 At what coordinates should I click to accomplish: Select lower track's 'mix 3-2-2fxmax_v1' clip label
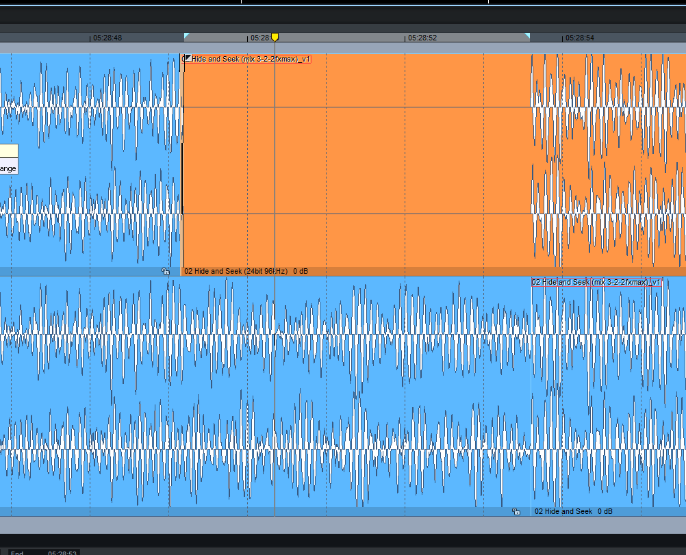[596, 282]
